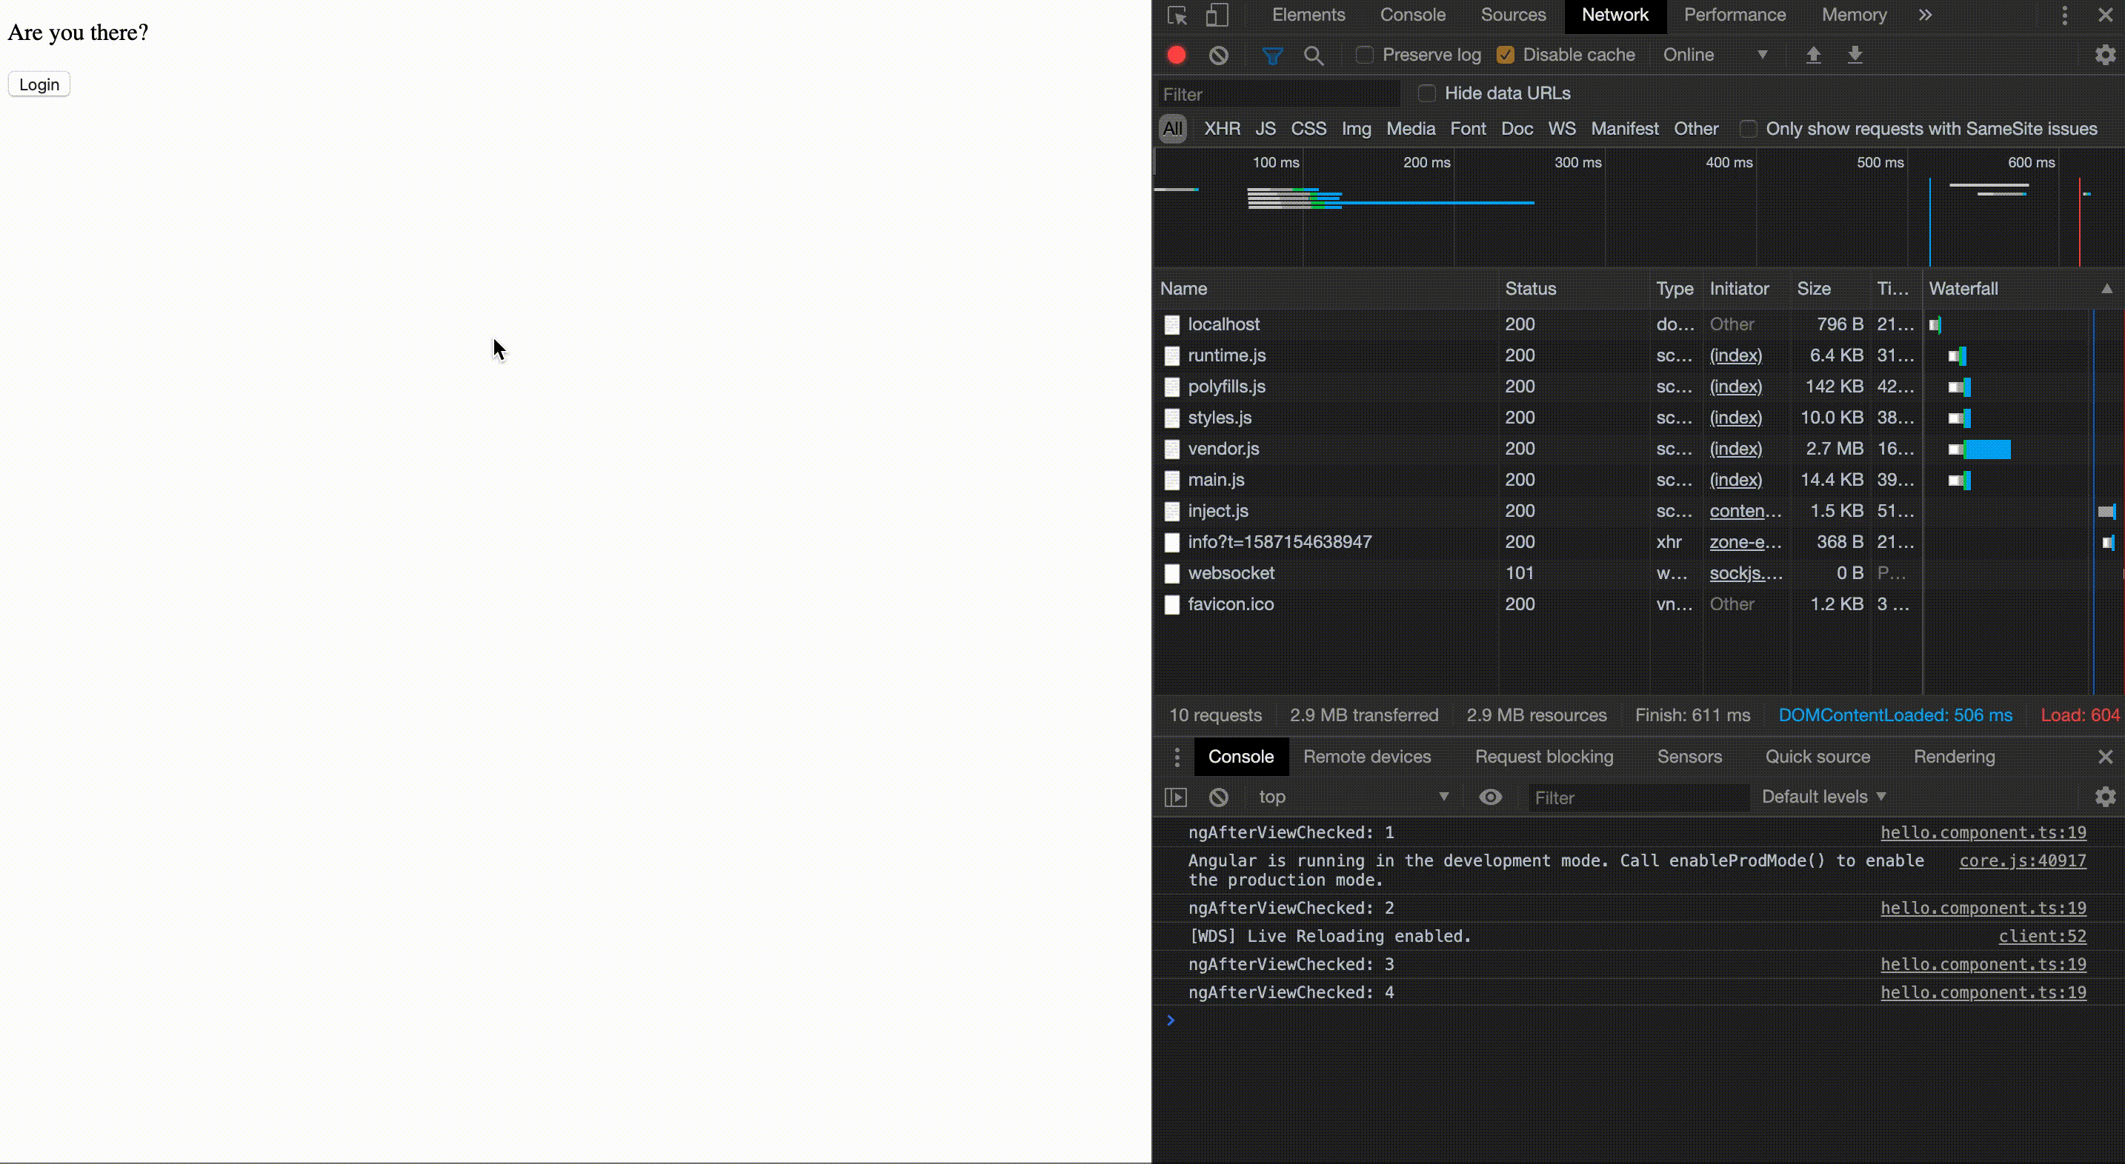Click the Login button
The height and width of the screenshot is (1164, 2125).
coord(39,83)
